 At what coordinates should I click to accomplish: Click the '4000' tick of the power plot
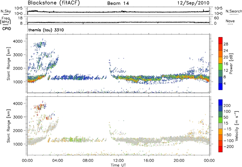tap(18, 41)
